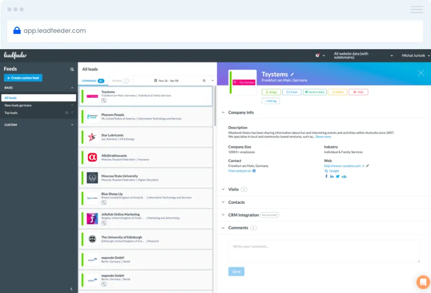Click the Hide button

(358, 92)
